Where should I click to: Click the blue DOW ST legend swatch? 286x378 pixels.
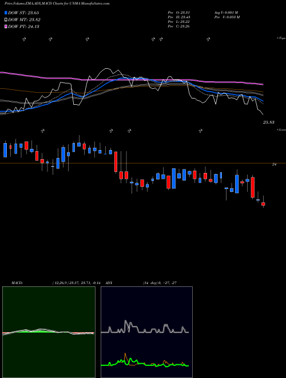[6, 13]
